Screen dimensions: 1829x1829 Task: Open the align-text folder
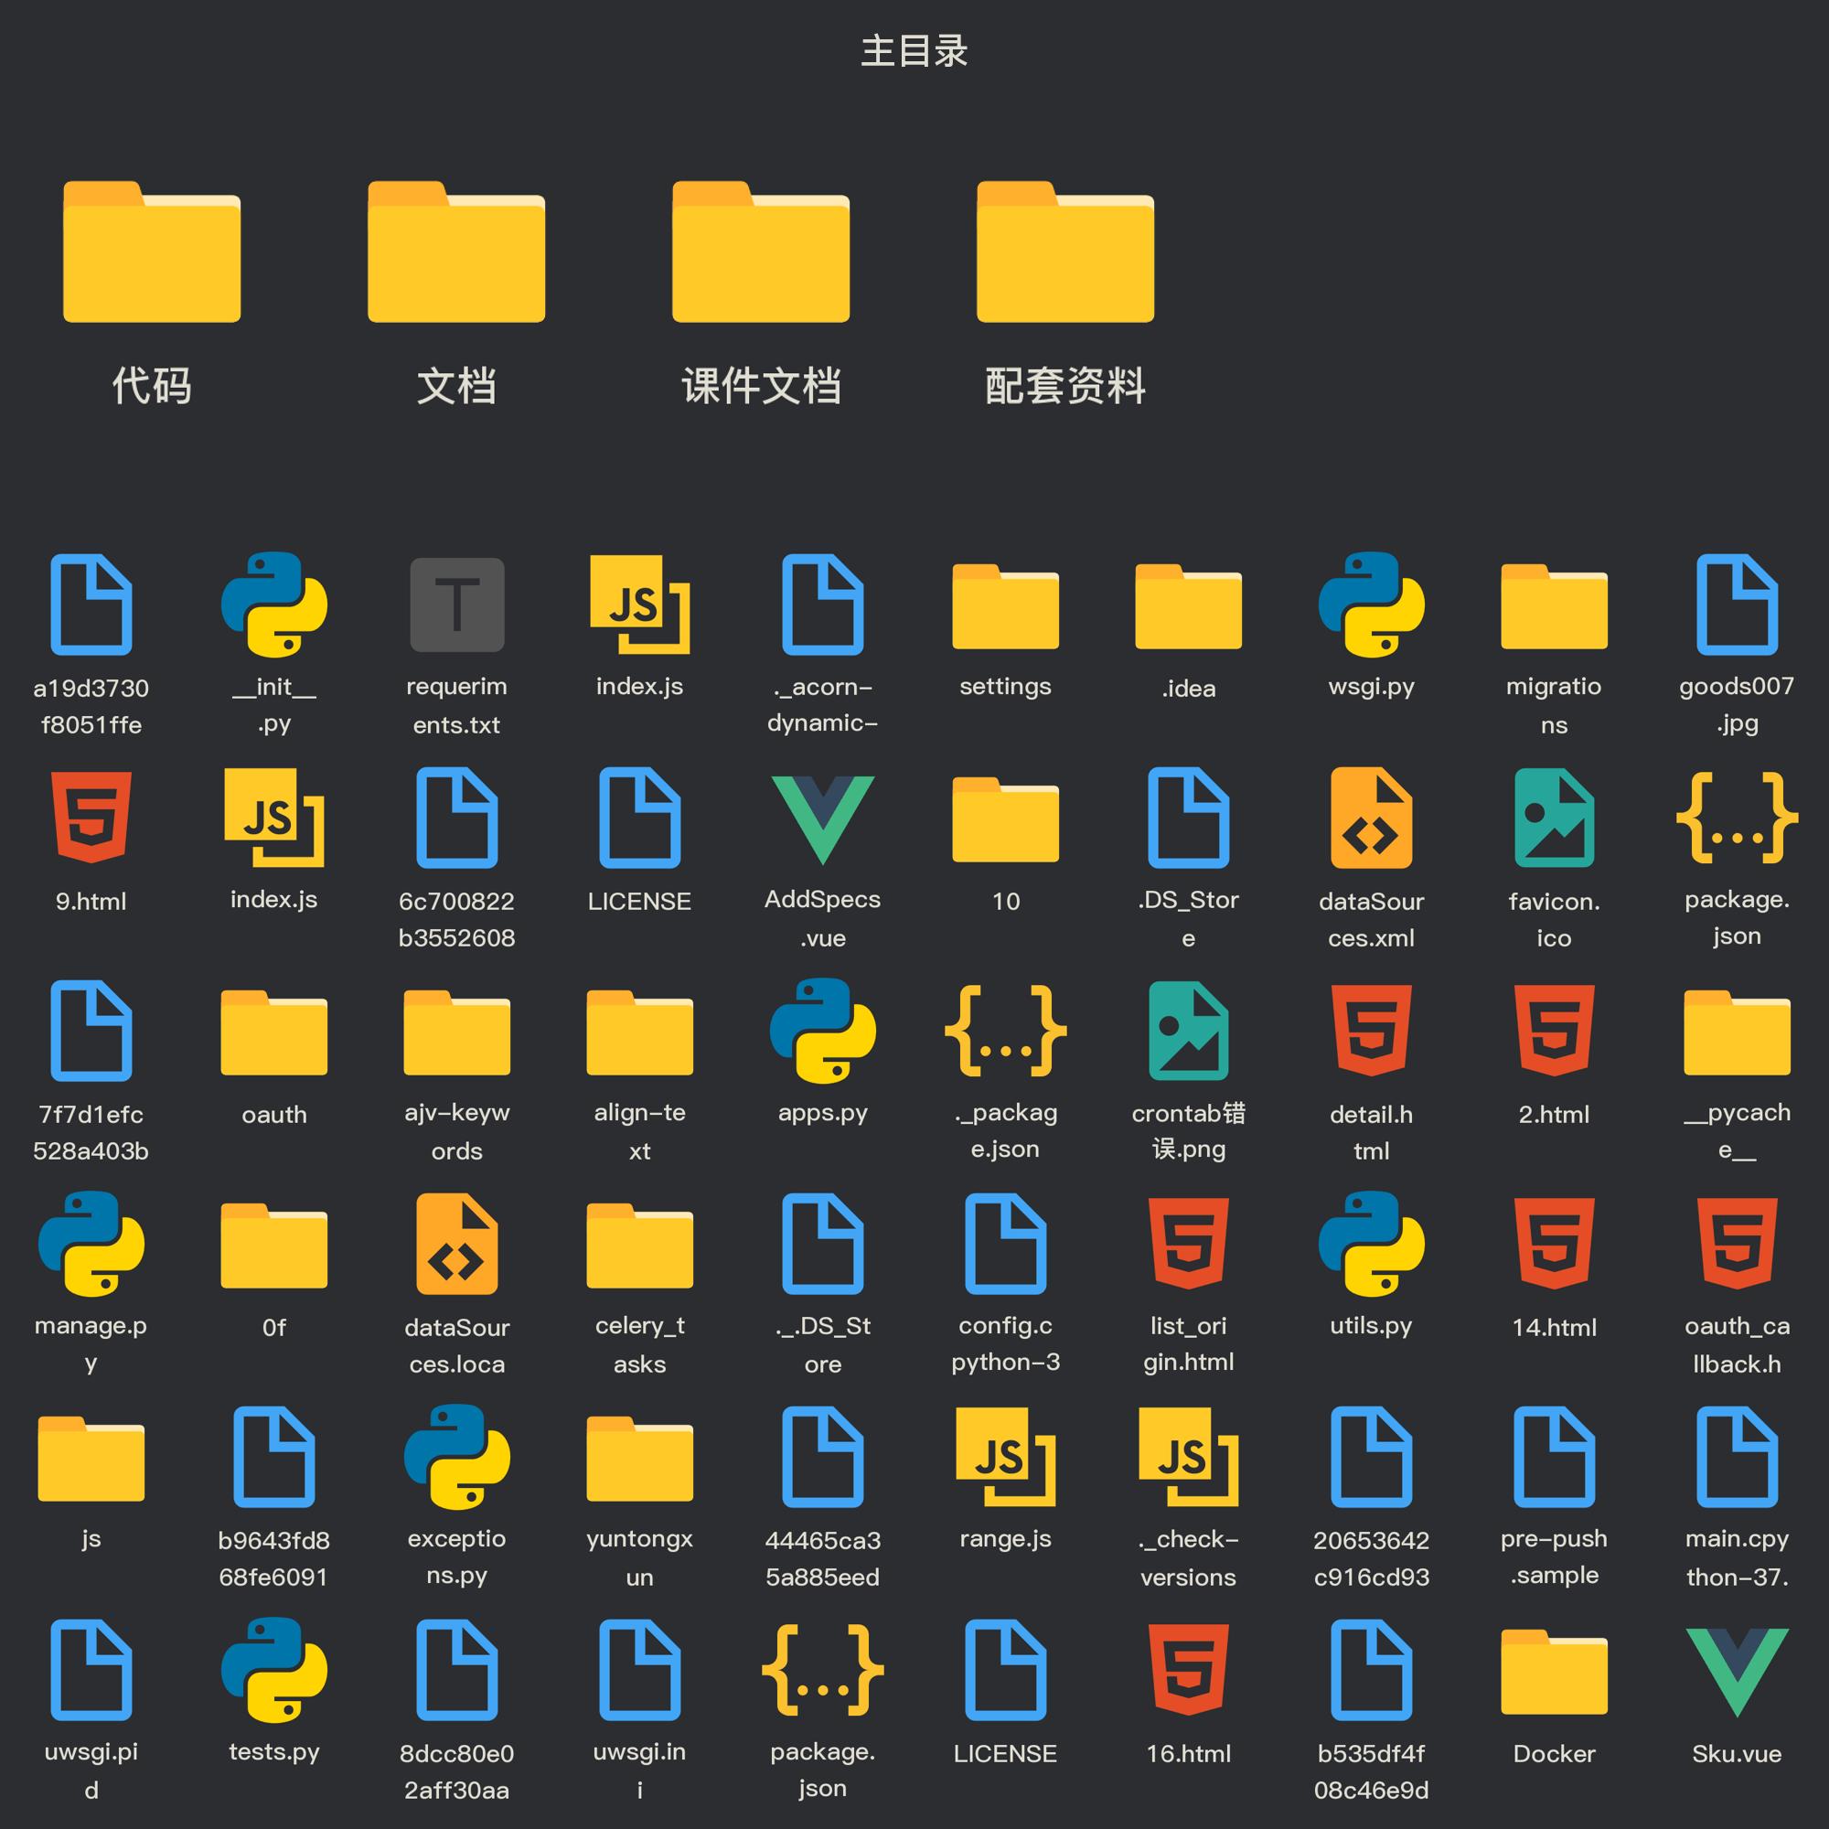pyautogui.click(x=640, y=1032)
